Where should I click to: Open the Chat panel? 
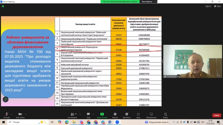[x=88, y=114]
